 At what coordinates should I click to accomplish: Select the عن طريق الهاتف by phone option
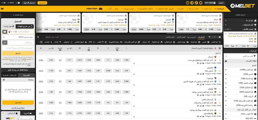(x=25, y=26)
